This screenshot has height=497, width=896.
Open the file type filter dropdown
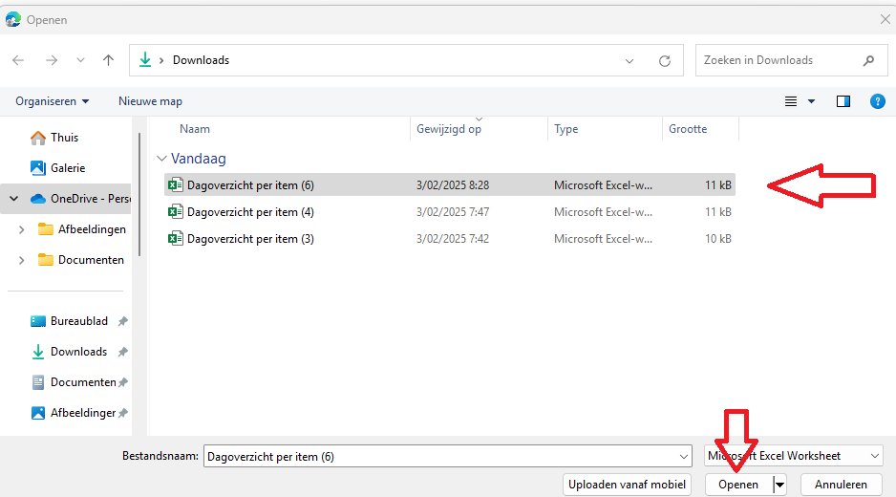coord(793,457)
